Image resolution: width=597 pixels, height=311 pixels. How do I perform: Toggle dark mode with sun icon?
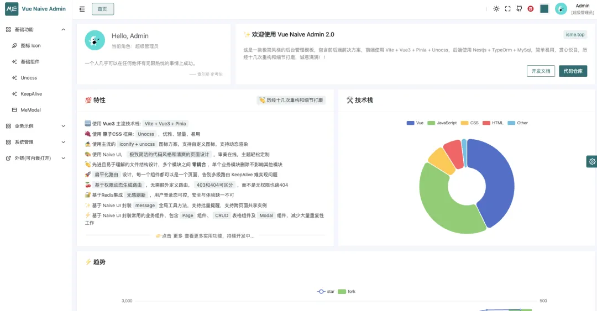click(496, 9)
